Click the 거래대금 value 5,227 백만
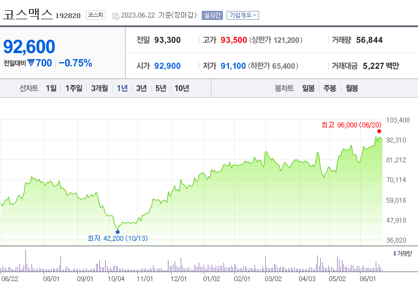The height and width of the screenshot is (289, 418). (x=381, y=66)
